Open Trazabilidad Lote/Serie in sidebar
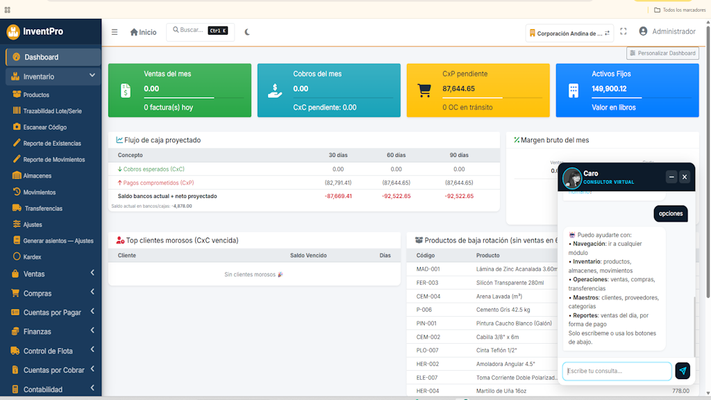 (x=53, y=111)
